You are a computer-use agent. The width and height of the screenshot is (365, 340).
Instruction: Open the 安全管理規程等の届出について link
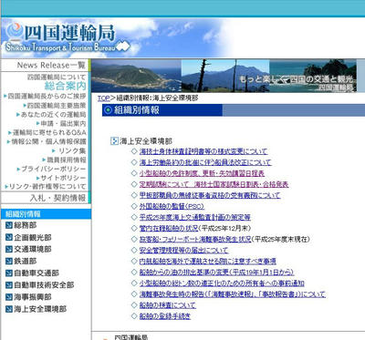point(183,251)
